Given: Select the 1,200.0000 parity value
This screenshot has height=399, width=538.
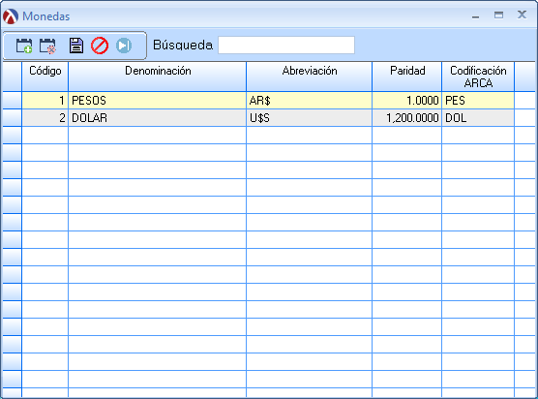Looking at the screenshot, I should click(407, 118).
